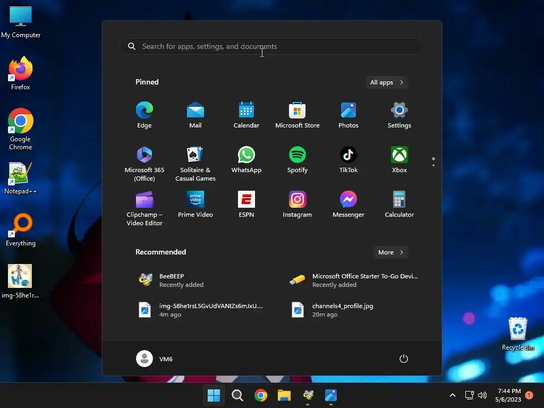544x408 pixels.
Task: Launch Solitaire & Casual Games
Action: pos(195,164)
